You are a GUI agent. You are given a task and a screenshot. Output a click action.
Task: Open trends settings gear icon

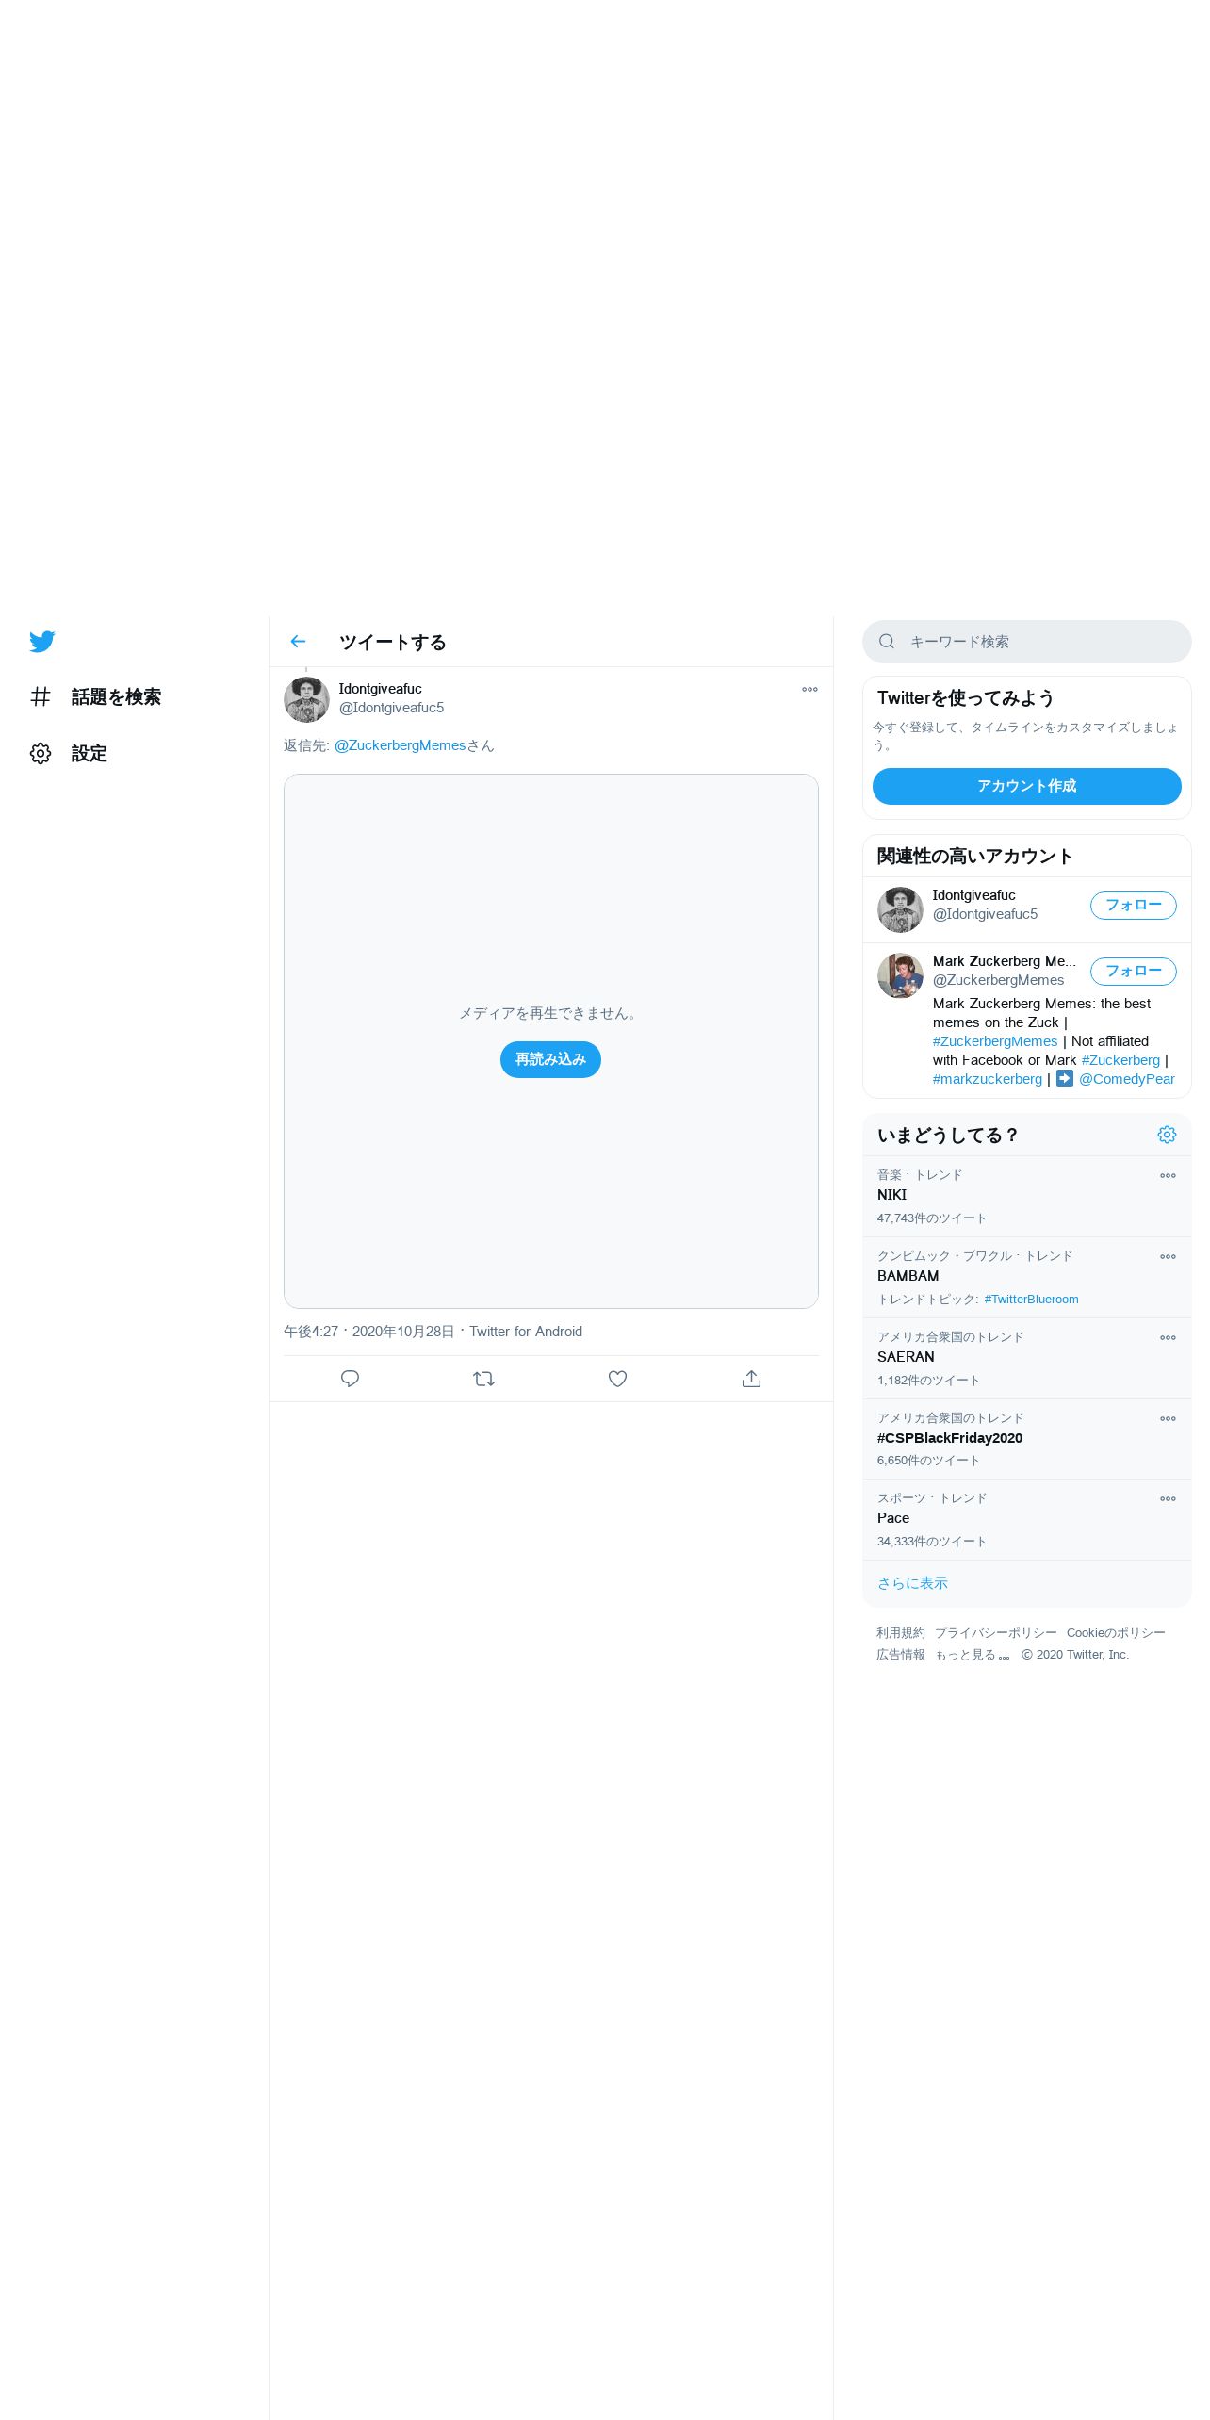(1167, 1135)
